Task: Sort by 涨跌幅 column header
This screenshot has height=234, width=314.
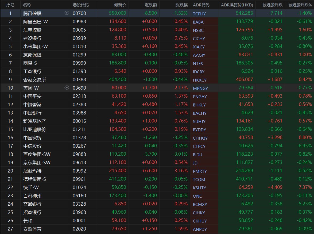Action: pos(181,5)
